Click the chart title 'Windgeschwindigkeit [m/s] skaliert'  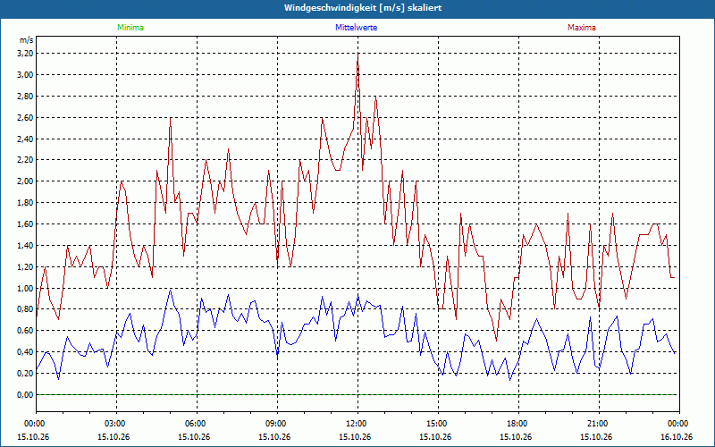pos(363,8)
